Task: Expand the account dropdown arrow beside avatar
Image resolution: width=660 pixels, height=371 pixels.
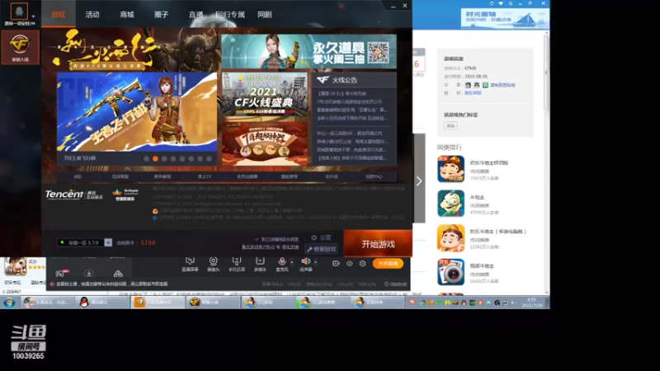Action: 33,16
